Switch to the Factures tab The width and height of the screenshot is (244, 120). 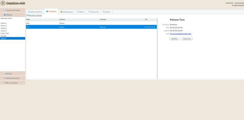94,12
